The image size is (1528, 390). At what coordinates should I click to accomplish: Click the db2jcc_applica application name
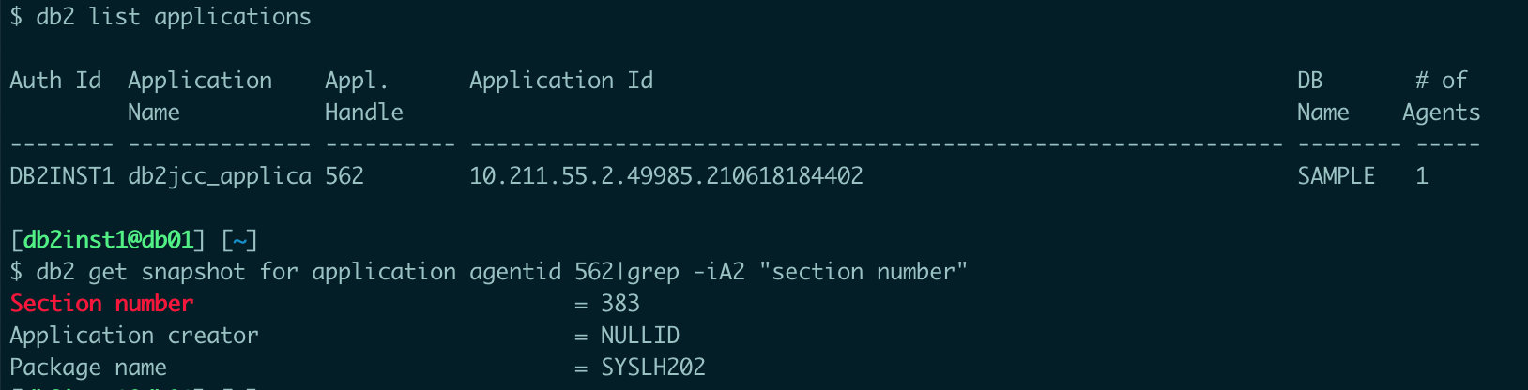(220, 176)
